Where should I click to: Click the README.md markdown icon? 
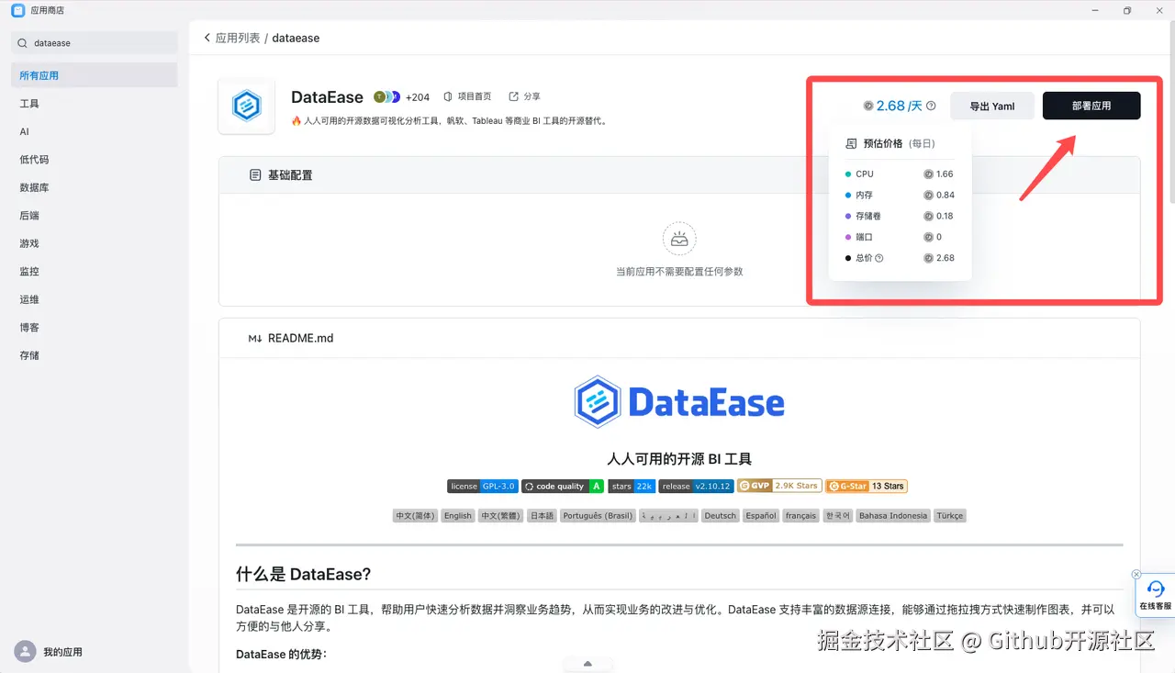pyautogui.click(x=255, y=338)
